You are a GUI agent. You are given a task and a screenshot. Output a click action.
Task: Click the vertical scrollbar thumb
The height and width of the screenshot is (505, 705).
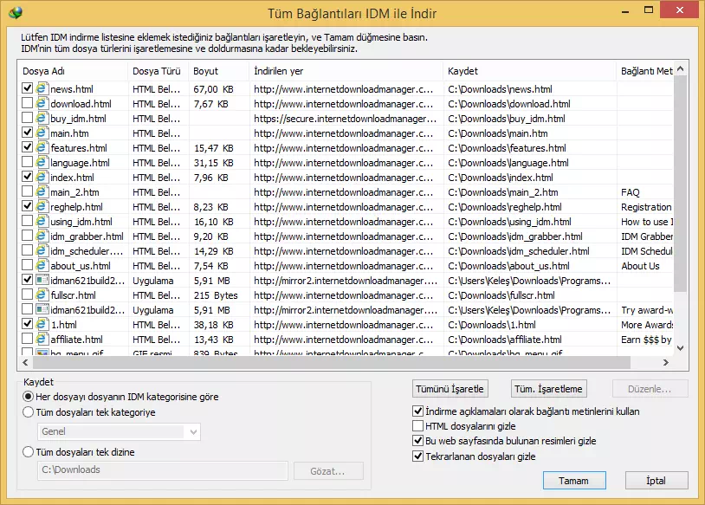click(x=680, y=184)
